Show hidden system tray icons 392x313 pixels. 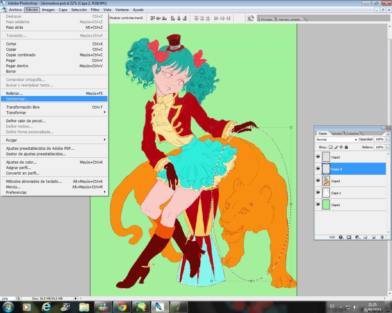pyautogui.click(x=340, y=307)
